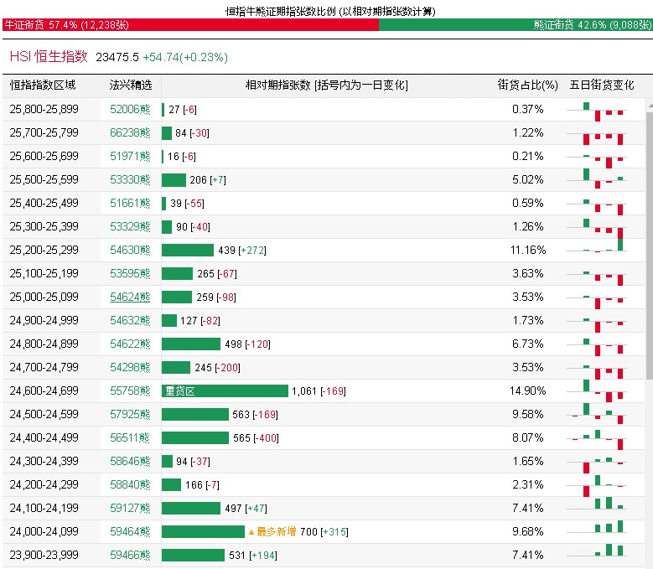
Task: Click the scrollbar up arrow
Action: click(650, 106)
